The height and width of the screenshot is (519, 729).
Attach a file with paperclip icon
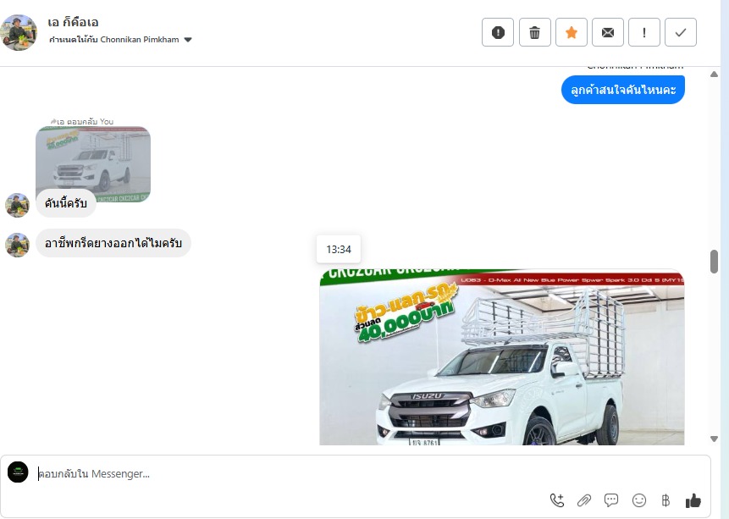click(584, 500)
